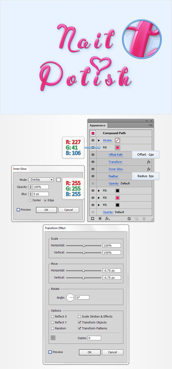
Task: Click pink swatch of collapsed Fill row
Action: point(118,198)
